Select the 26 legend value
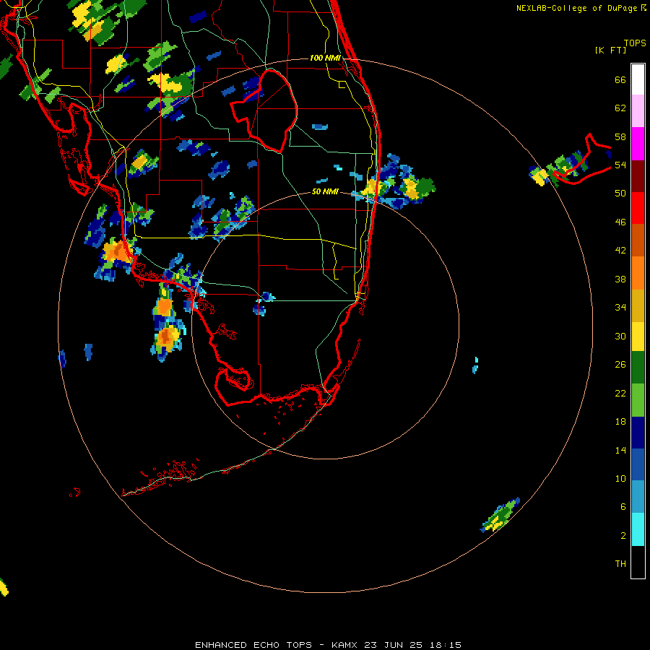The height and width of the screenshot is (650, 650). point(620,365)
